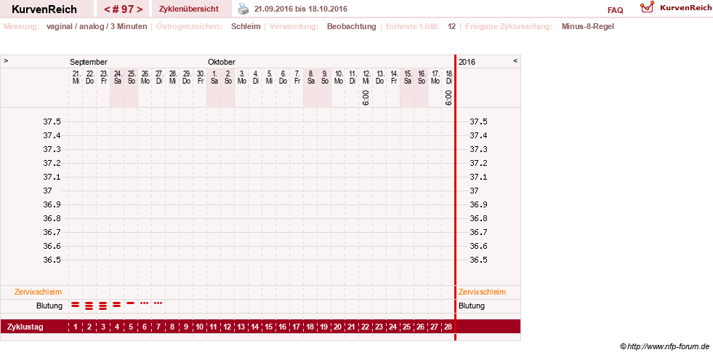Click the 6:00 time under 18. Di
This screenshot has width=713, height=355.
[449, 98]
